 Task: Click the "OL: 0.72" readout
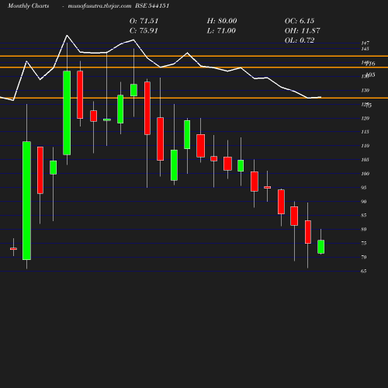[300, 40]
